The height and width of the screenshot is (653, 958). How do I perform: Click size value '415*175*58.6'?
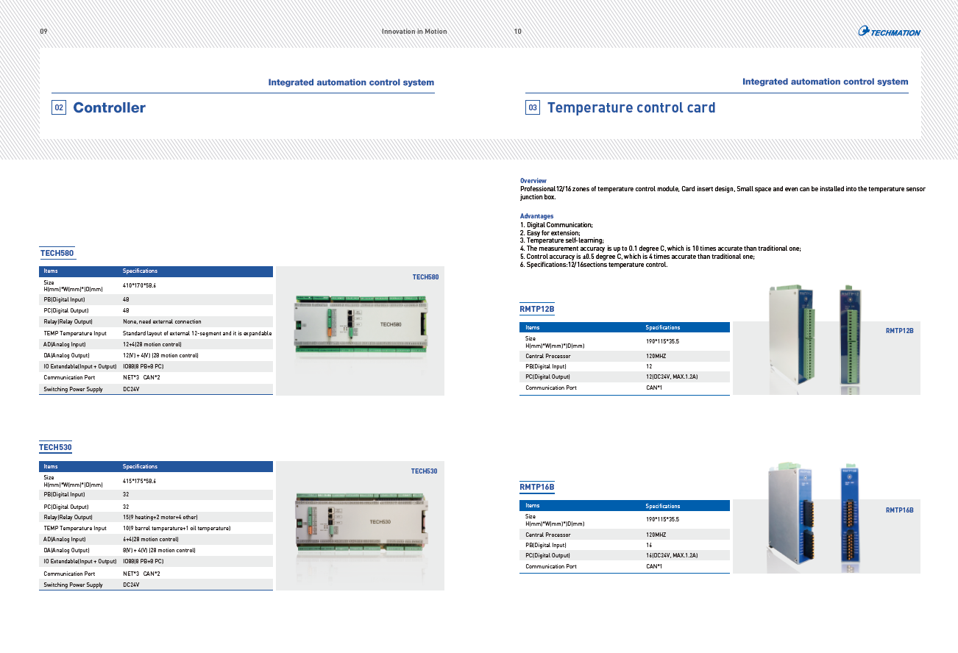tap(140, 481)
